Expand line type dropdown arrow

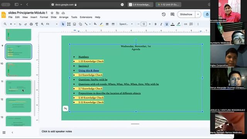(90, 24)
